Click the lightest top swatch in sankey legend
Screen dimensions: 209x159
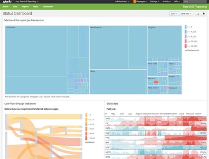pos(86,115)
